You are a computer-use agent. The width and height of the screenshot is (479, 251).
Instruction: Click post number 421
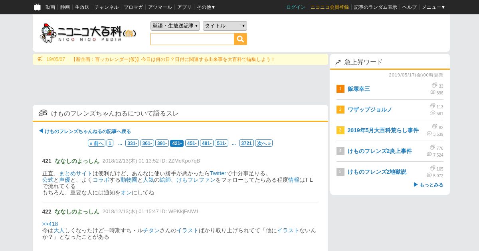click(47, 161)
